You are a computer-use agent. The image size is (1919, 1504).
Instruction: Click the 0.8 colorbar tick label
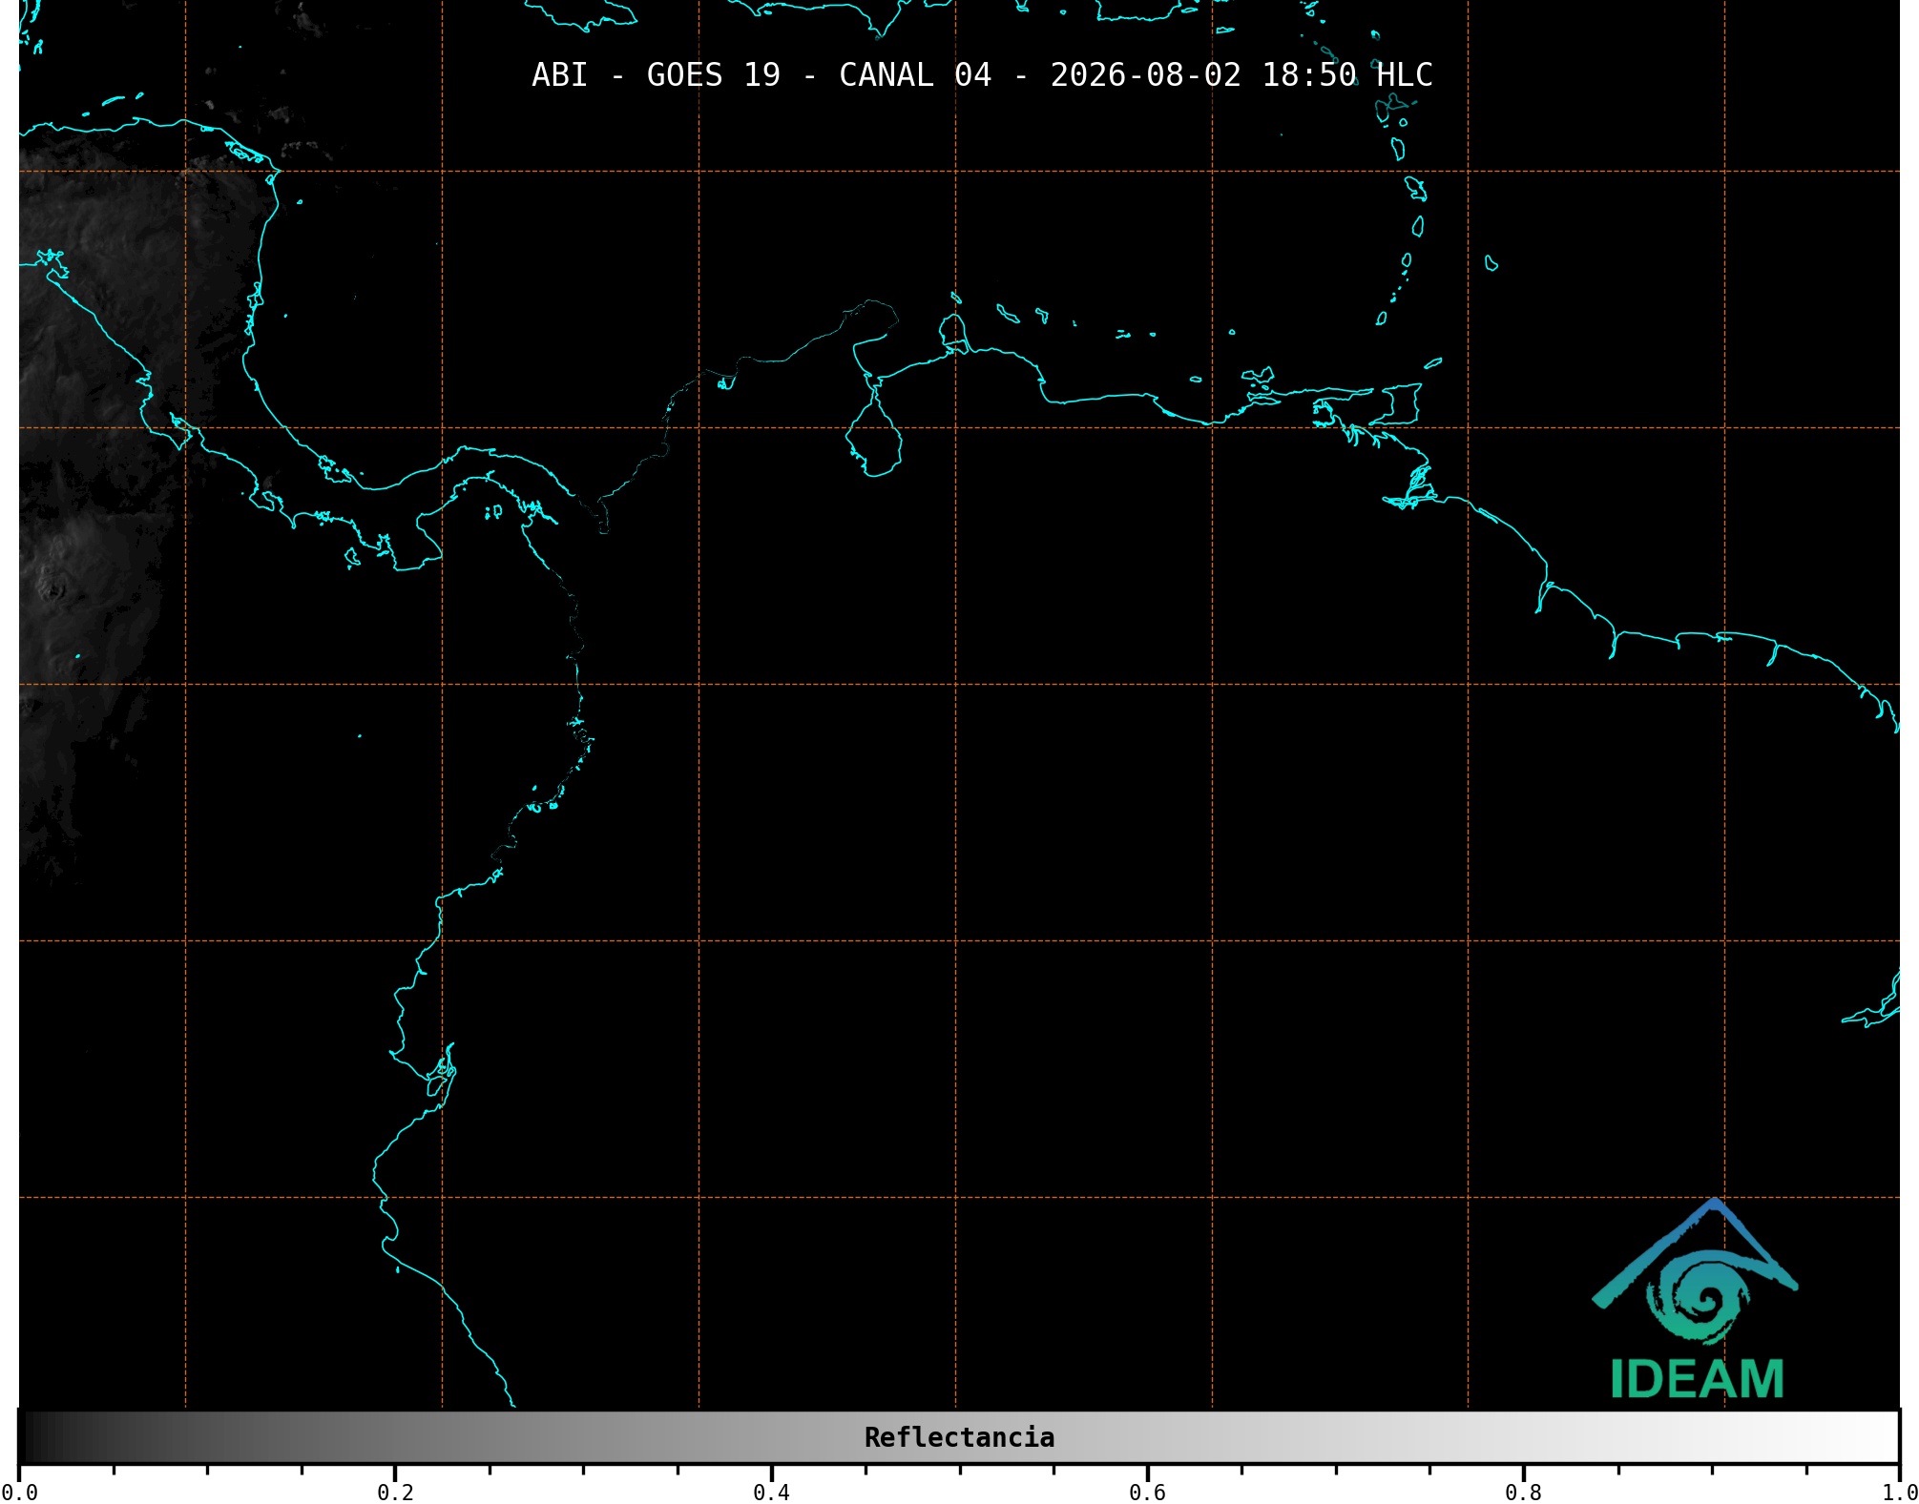pos(1523,1493)
